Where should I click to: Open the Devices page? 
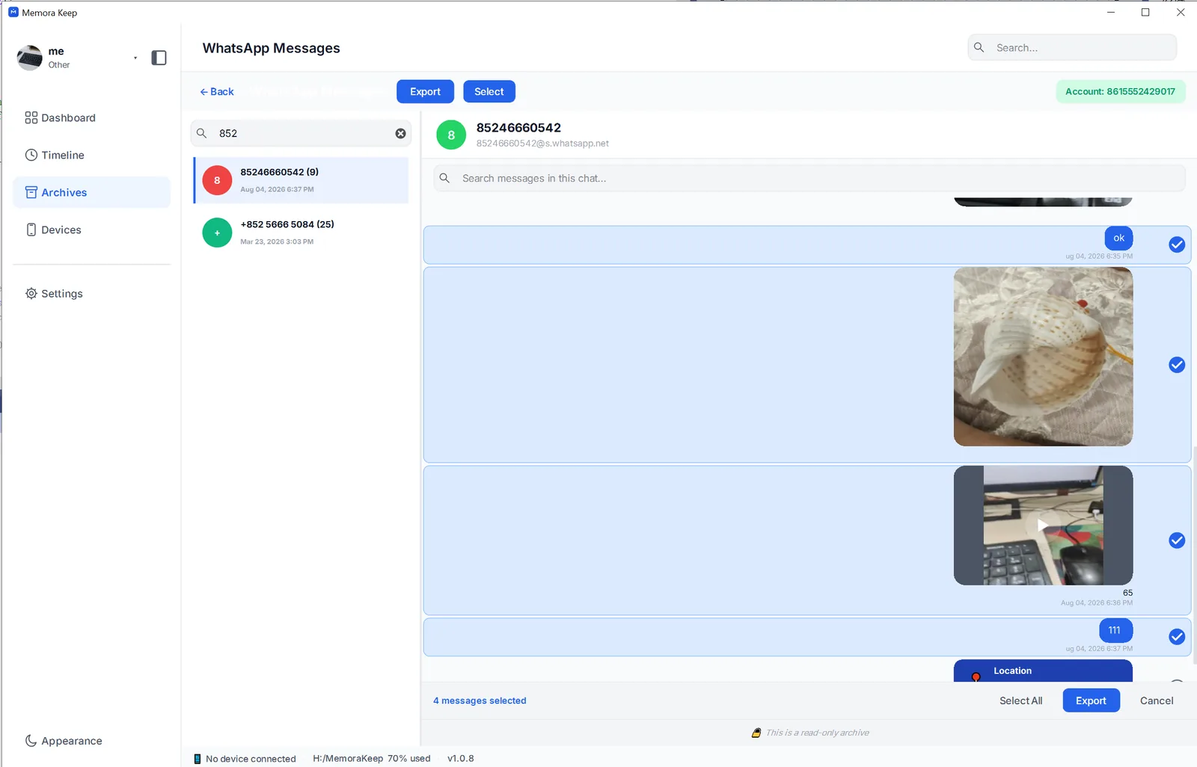coord(53,230)
